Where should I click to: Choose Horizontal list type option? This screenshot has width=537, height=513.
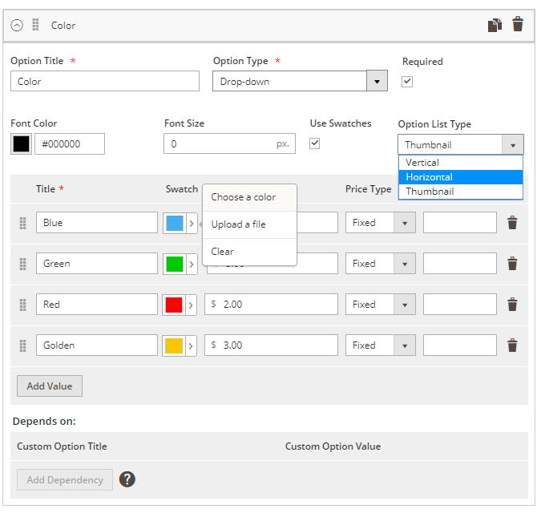click(x=461, y=177)
